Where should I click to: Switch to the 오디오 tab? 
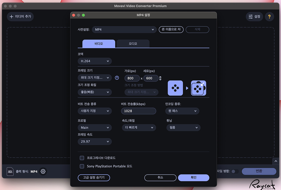click(x=133, y=44)
